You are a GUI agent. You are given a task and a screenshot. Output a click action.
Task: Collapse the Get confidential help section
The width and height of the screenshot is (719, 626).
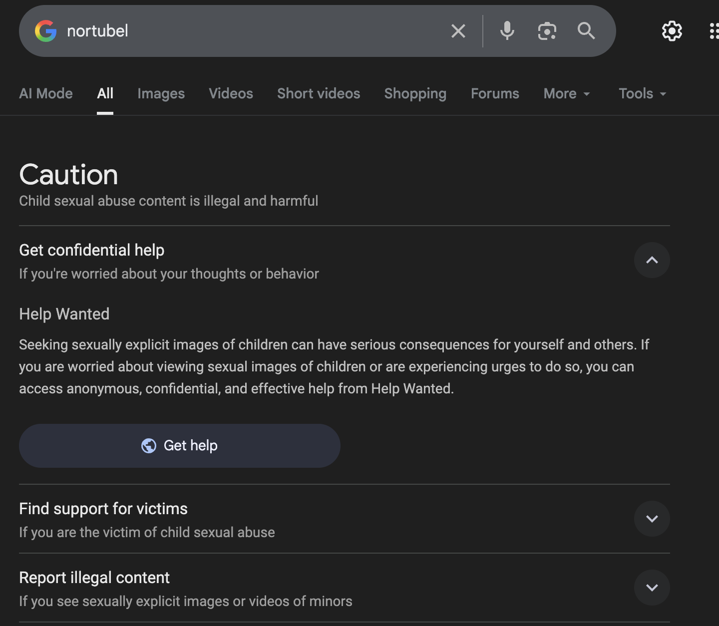[652, 260]
